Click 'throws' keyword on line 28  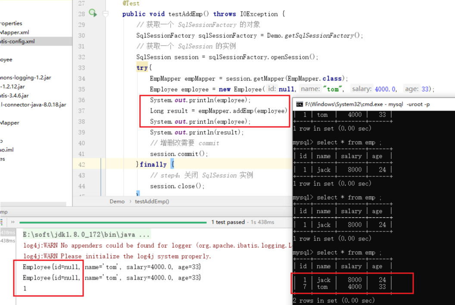(224, 14)
